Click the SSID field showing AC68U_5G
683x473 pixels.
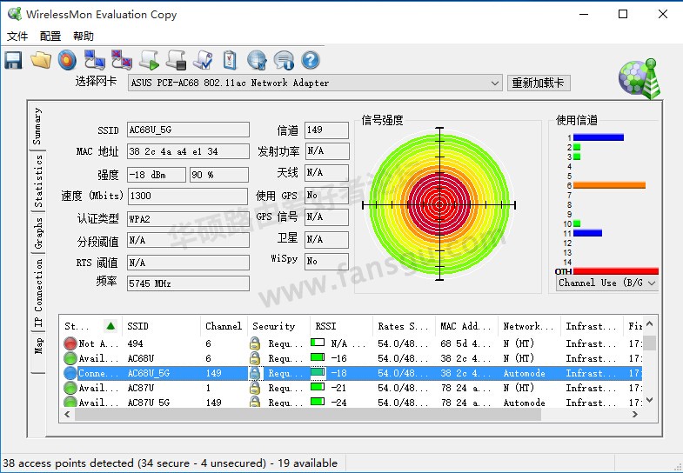point(188,130)
